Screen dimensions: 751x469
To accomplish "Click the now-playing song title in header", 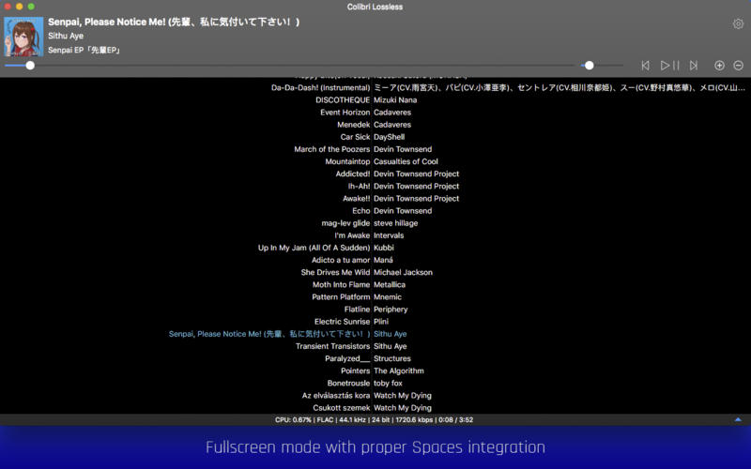I will click(174, 22).
